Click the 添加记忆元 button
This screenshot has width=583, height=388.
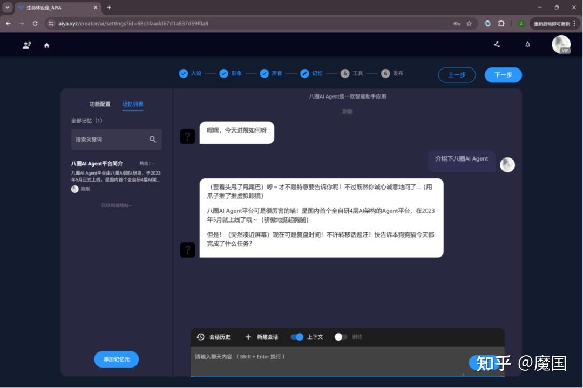117,359
